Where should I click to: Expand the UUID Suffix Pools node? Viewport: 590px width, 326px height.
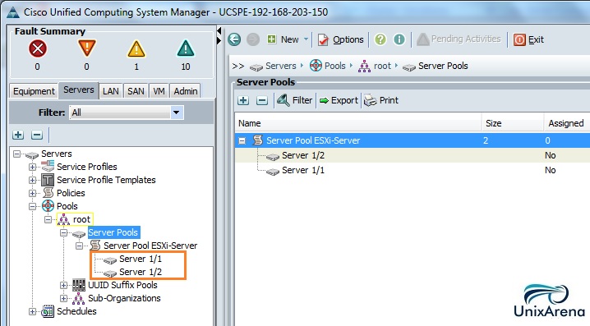[63, 286]
